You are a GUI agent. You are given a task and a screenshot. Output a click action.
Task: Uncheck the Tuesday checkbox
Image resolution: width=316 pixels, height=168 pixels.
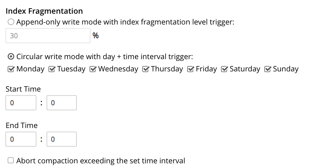click(52, 69)
